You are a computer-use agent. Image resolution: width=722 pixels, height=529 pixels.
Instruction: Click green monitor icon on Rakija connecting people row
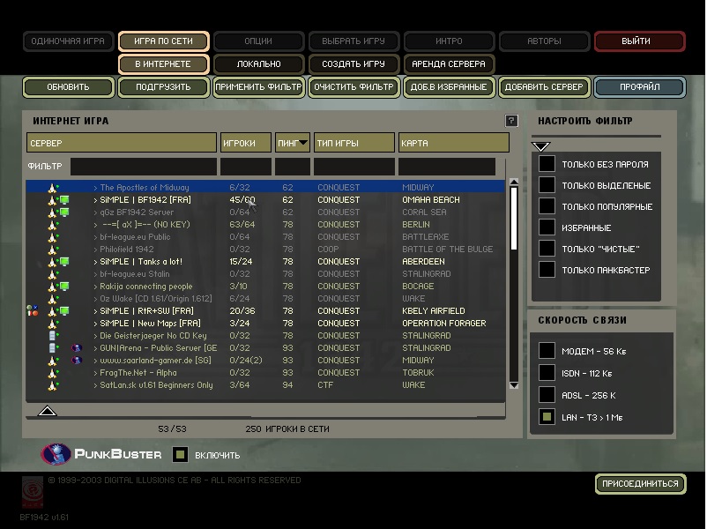coord(64,287)
